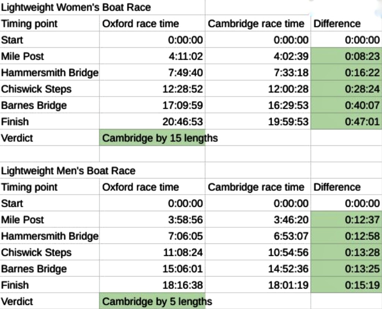Select the "Lightweight Men's Boat Race" title cell
This screenshot has height=309, width=382.
pyautogui.click(x=68, y=171)
